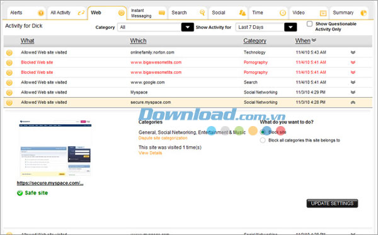Click the pie chart icon on Summary tab
The width and height of the screenshot is (378, 235).
pyautogui.click(x=364, y=13)
